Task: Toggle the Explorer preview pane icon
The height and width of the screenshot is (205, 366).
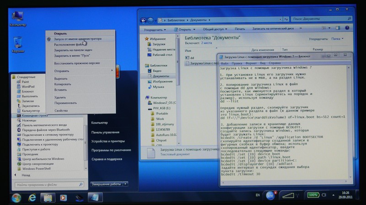Action: point(338,28)
